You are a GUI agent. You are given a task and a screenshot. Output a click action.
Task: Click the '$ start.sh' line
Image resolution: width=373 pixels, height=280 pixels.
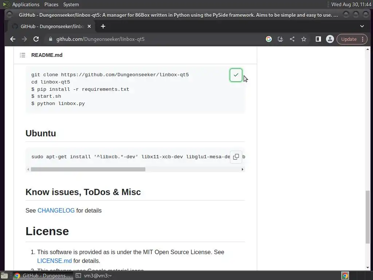pyautogui.click(x=46, y=96)
